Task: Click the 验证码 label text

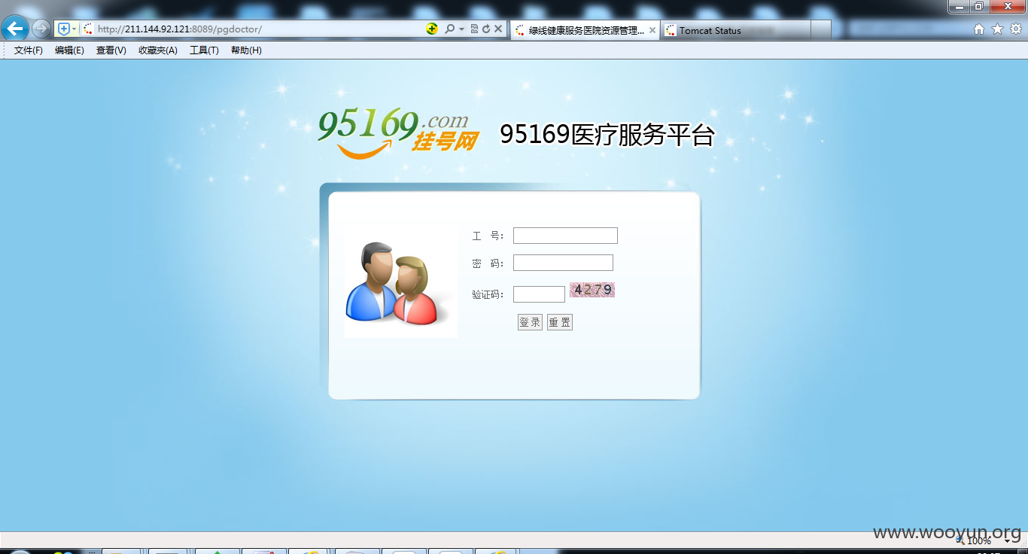Action: (x=488, y=295)
